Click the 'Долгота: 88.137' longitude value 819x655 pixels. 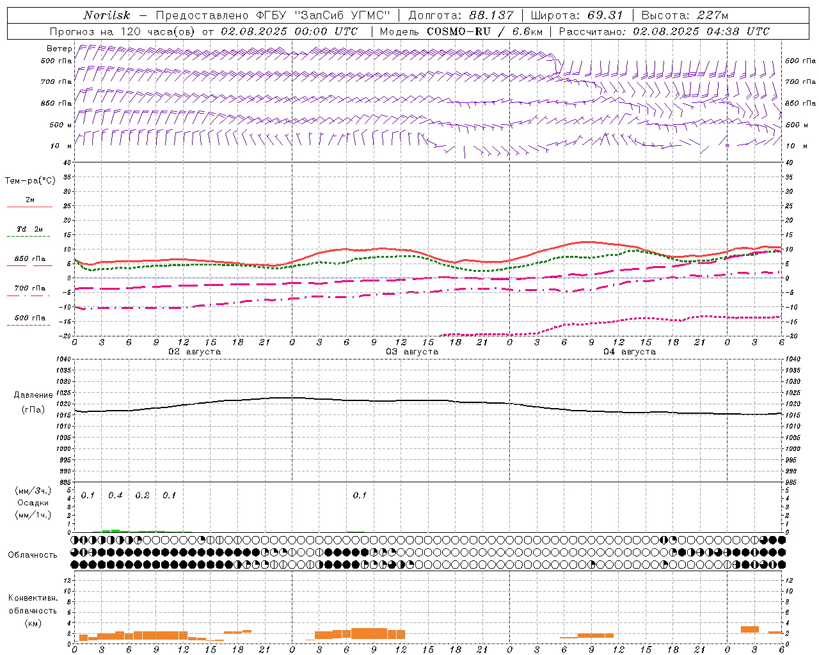(x=461, y=15)
